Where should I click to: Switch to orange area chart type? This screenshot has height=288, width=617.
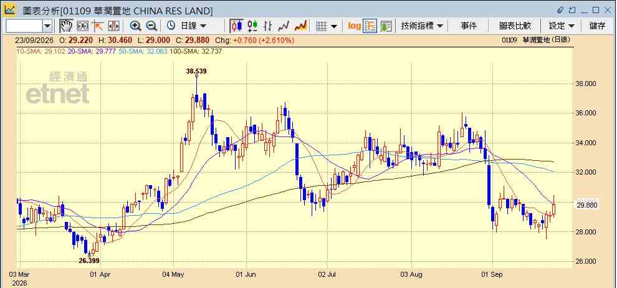300,26
